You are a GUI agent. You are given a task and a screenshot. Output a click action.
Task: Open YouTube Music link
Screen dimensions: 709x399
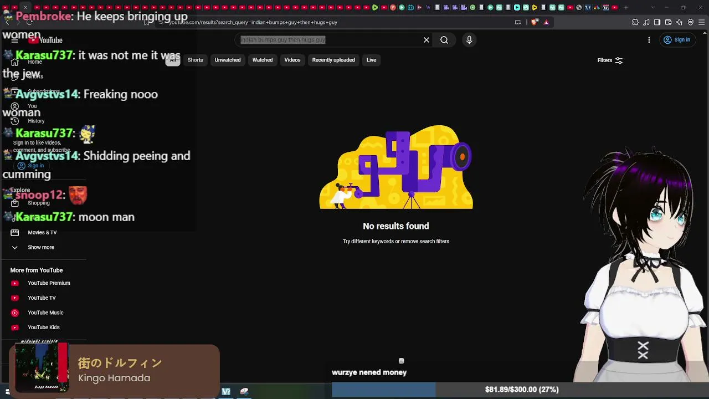click(45, 313)
